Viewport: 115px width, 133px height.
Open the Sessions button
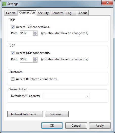click(x=57, y=114)
